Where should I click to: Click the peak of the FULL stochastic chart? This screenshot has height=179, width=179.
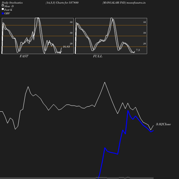tap(112, 18)
